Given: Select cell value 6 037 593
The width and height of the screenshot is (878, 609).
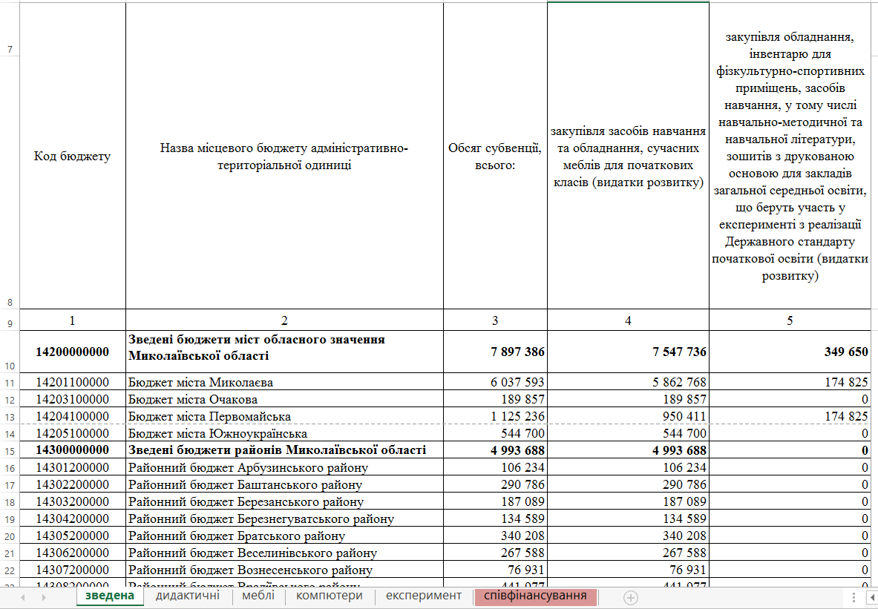Looking at the screenshot, I should 495,382.
